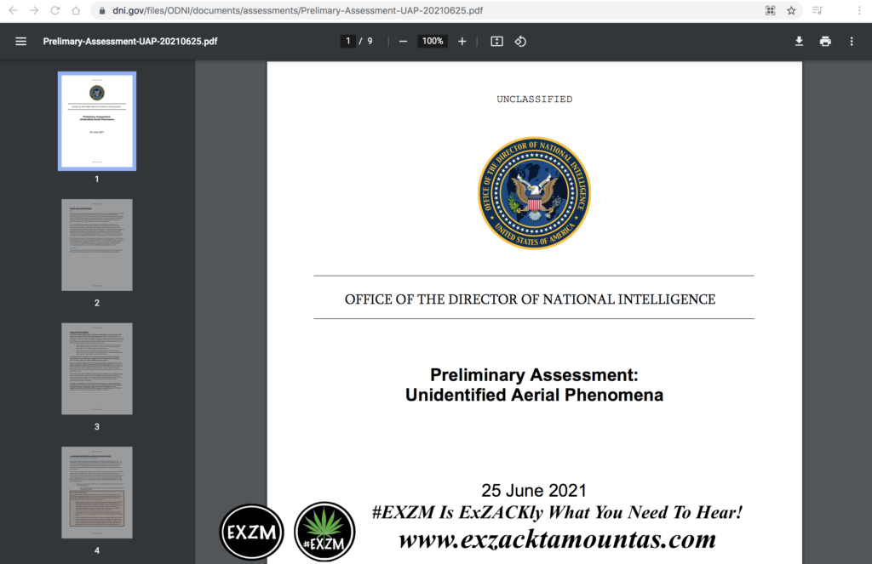Jump to the page 2 thumbnail

97,245
